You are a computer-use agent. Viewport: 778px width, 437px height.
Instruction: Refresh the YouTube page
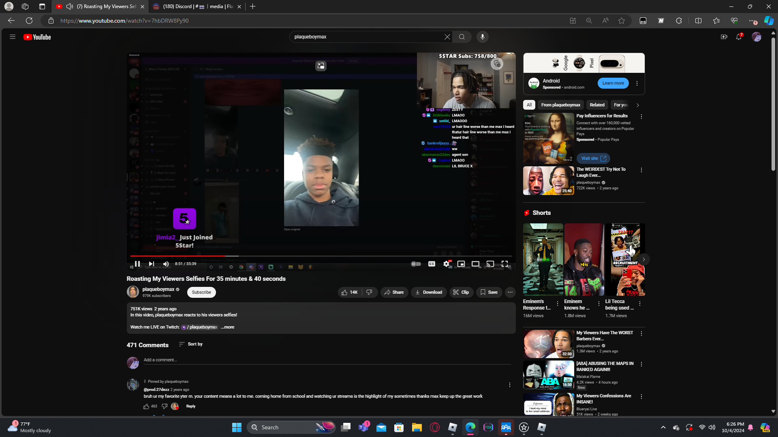pos(29,21)
